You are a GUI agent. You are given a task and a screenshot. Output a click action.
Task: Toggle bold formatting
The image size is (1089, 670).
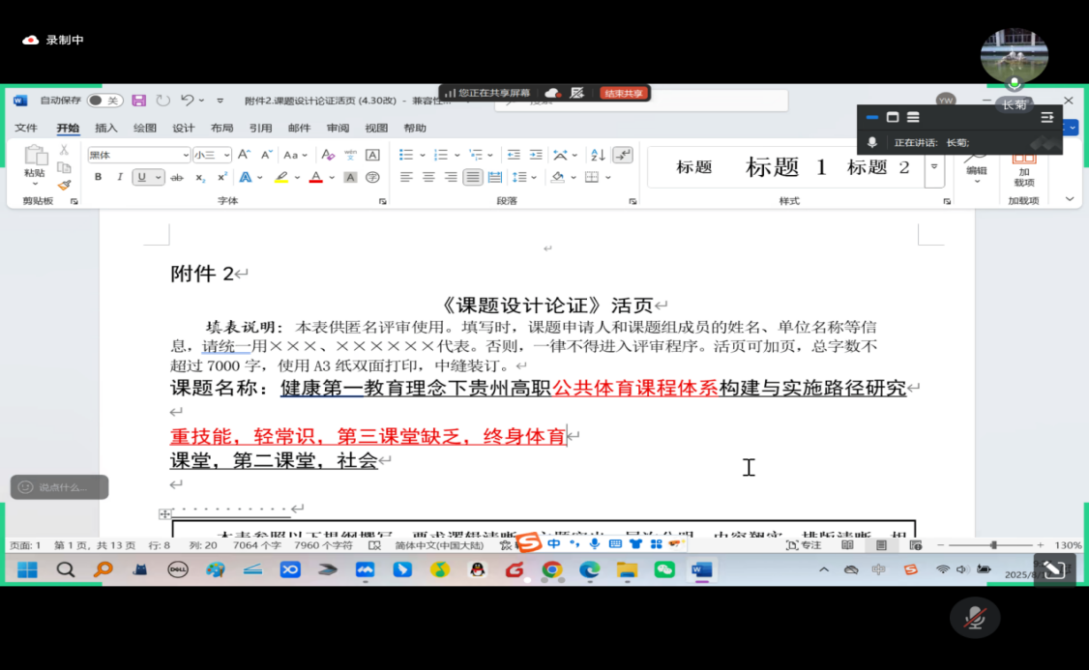coord(97,176)
